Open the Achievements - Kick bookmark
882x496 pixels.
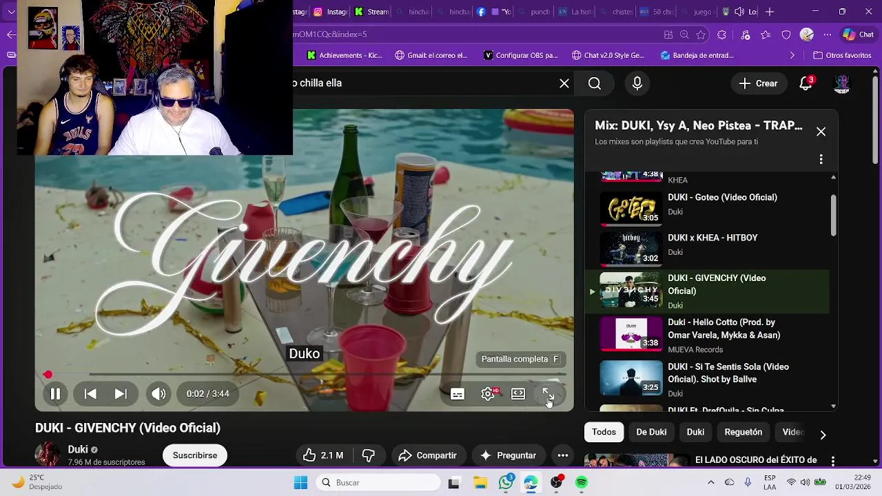click(345, 55)
